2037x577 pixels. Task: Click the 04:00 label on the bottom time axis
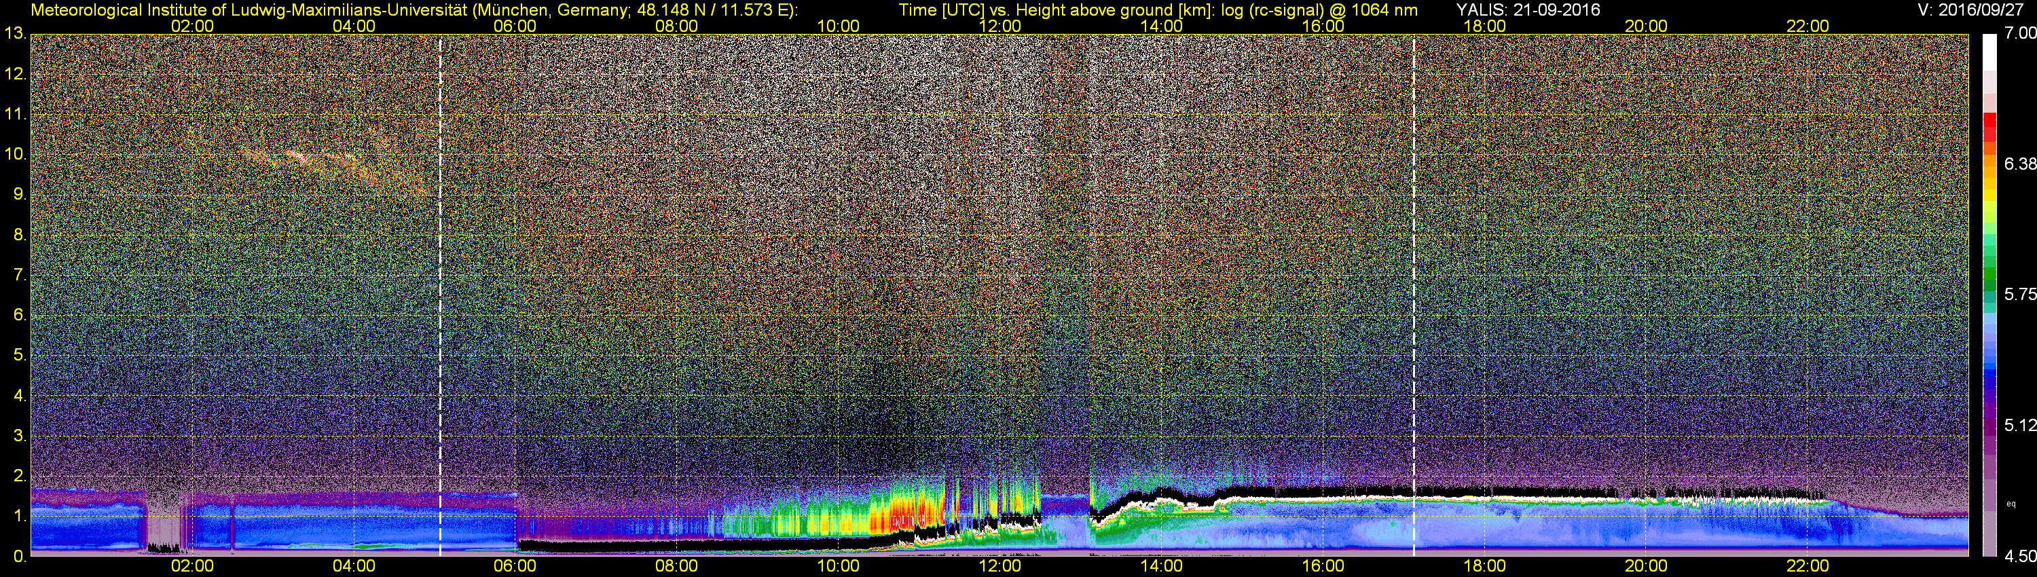354,566
